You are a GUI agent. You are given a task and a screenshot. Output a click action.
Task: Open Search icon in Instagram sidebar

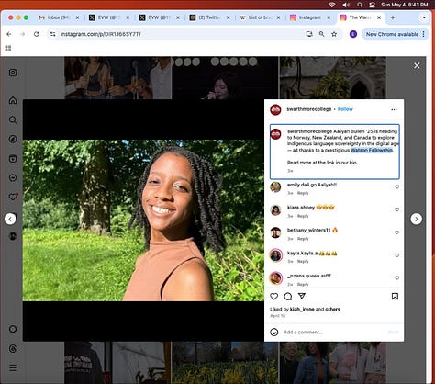[x=13, y=119]
